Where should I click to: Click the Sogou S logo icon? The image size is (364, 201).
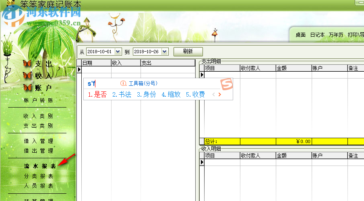(x=227, y=84)
